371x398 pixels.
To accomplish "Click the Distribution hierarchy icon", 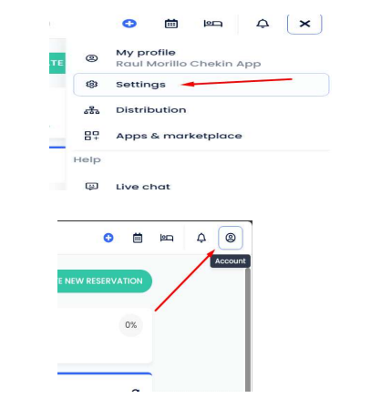I will pyautogui.click(x=91, y=110).
